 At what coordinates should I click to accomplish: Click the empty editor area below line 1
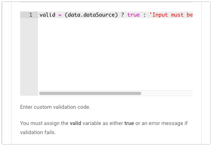tap(115, 54)
